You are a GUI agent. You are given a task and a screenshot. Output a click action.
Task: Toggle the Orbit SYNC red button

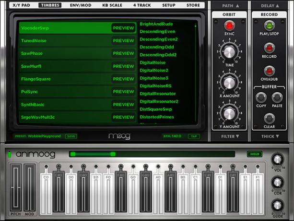(229, 25)
